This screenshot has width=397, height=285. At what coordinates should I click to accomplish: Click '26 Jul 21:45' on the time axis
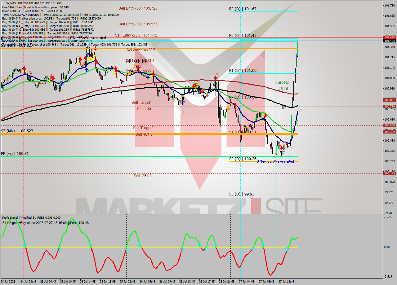[227, 282]
